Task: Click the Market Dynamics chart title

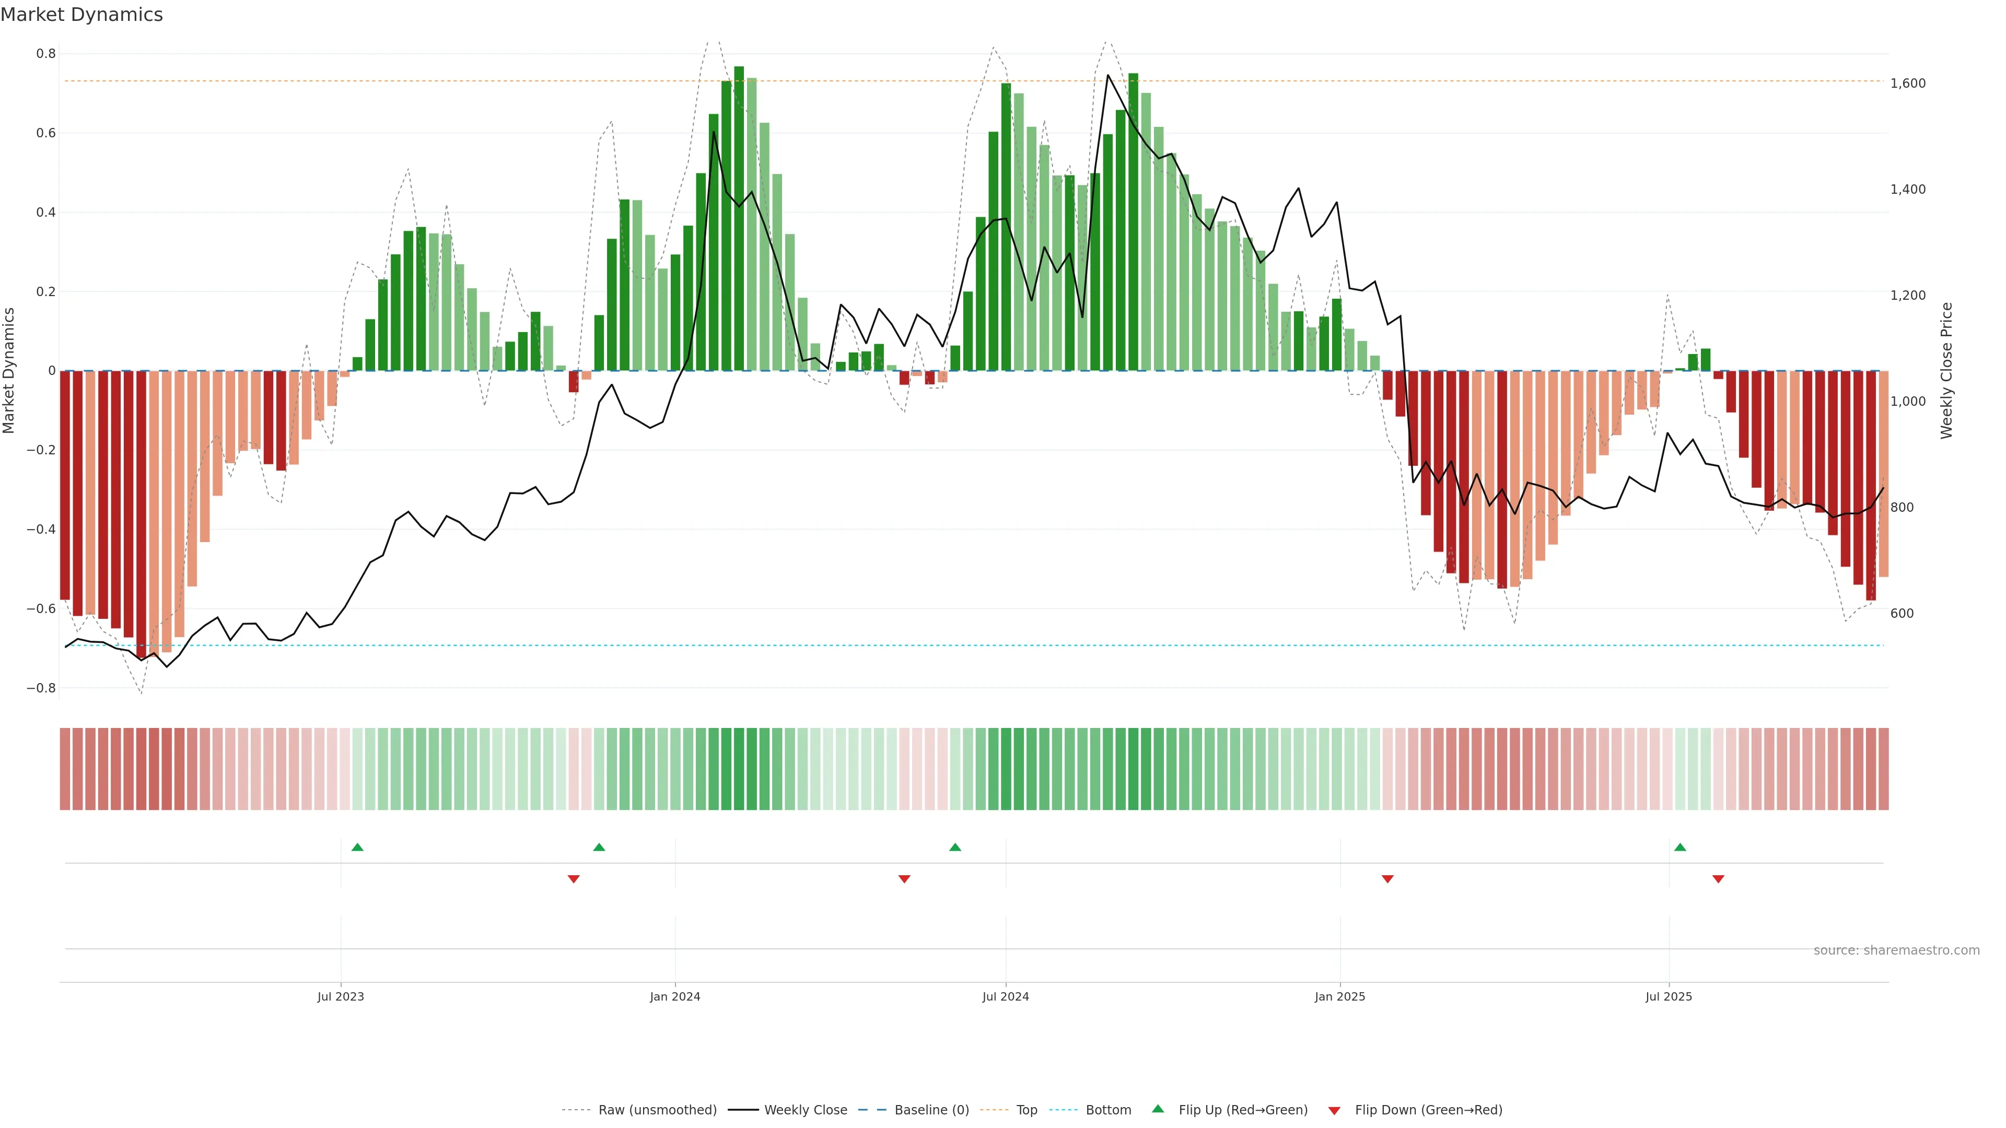Action: [82, 15]
